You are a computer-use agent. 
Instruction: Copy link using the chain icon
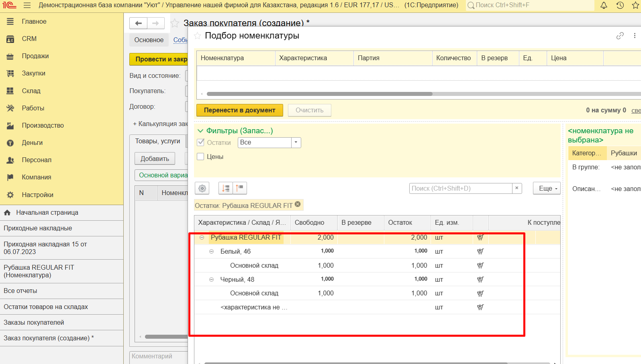[x=620, y=36]
